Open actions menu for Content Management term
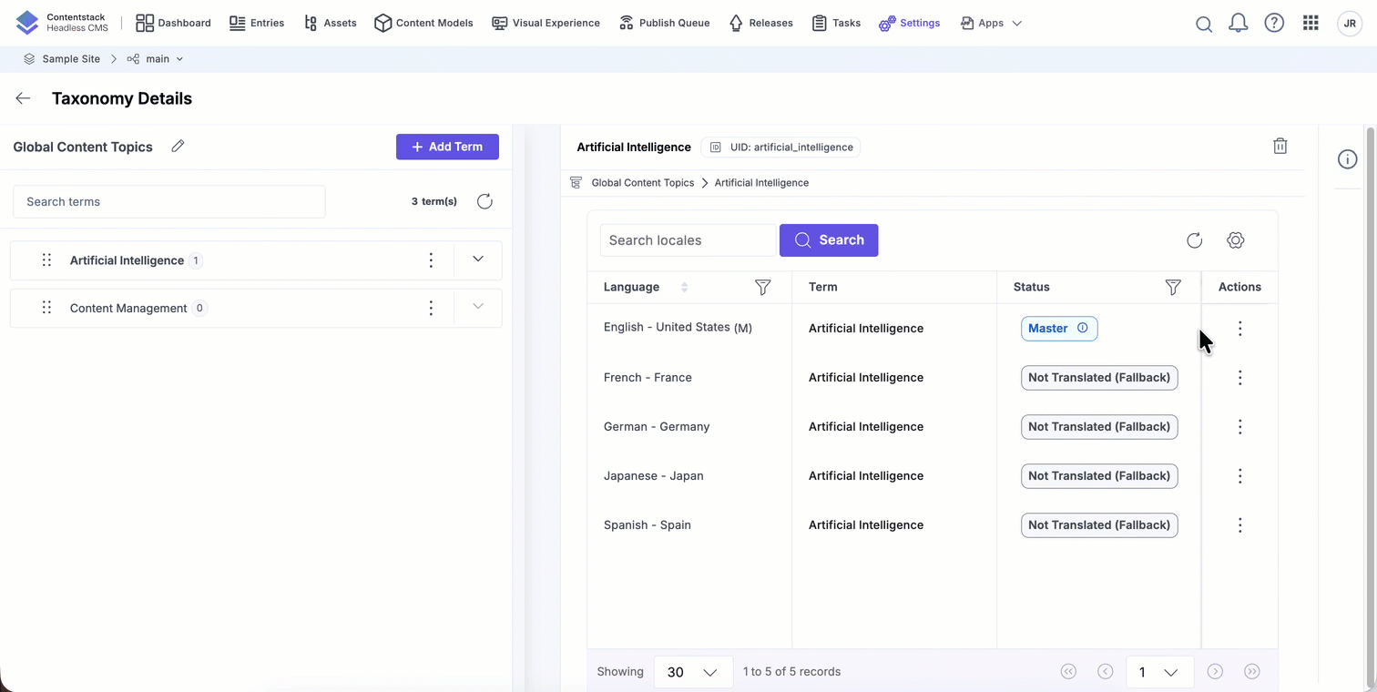This screenshot has height=692, width=1377. 431,308
